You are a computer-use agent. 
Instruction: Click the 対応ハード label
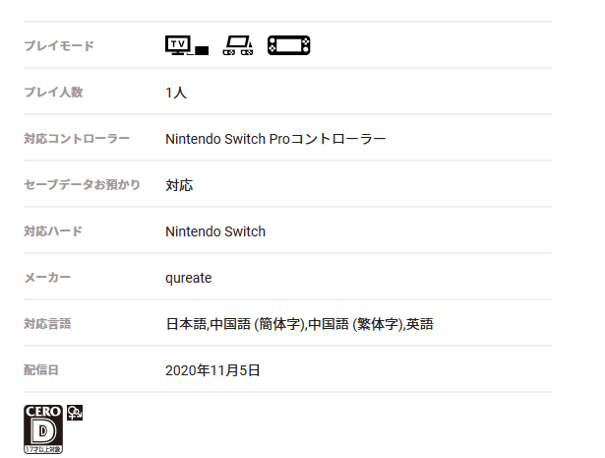[53, 231]
